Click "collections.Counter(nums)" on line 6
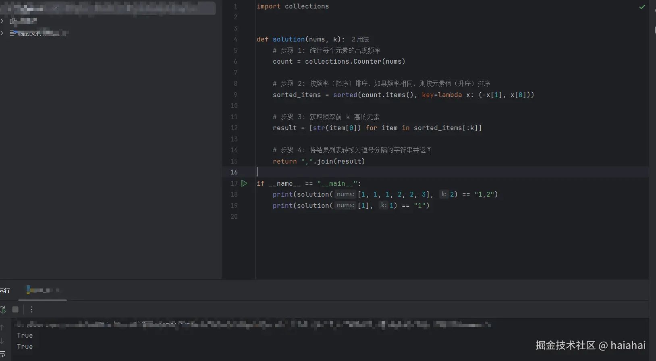Image resolution: width=656 pixels, height=361 pixels. click(355, 61)
